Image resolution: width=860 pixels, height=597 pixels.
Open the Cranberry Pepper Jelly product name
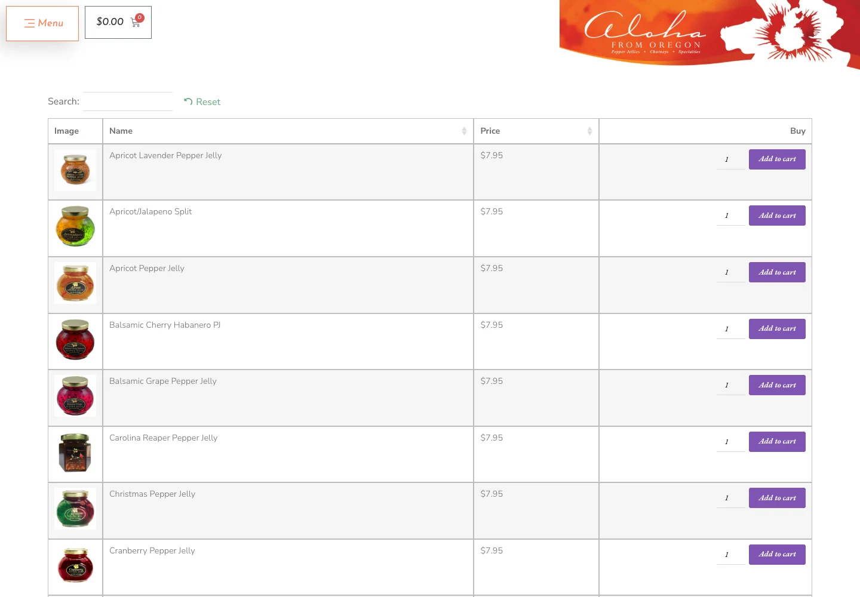point(152,550)
